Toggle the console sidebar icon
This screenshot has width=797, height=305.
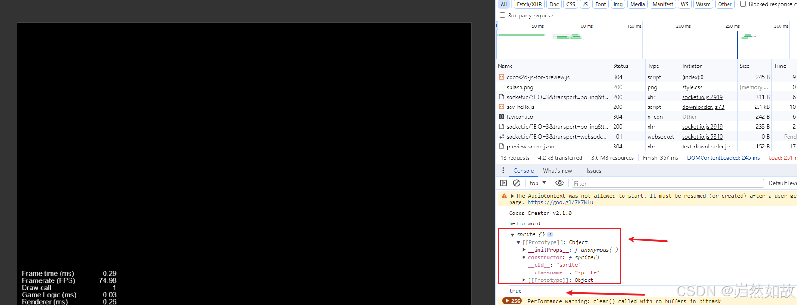click(x=503, y=183)
